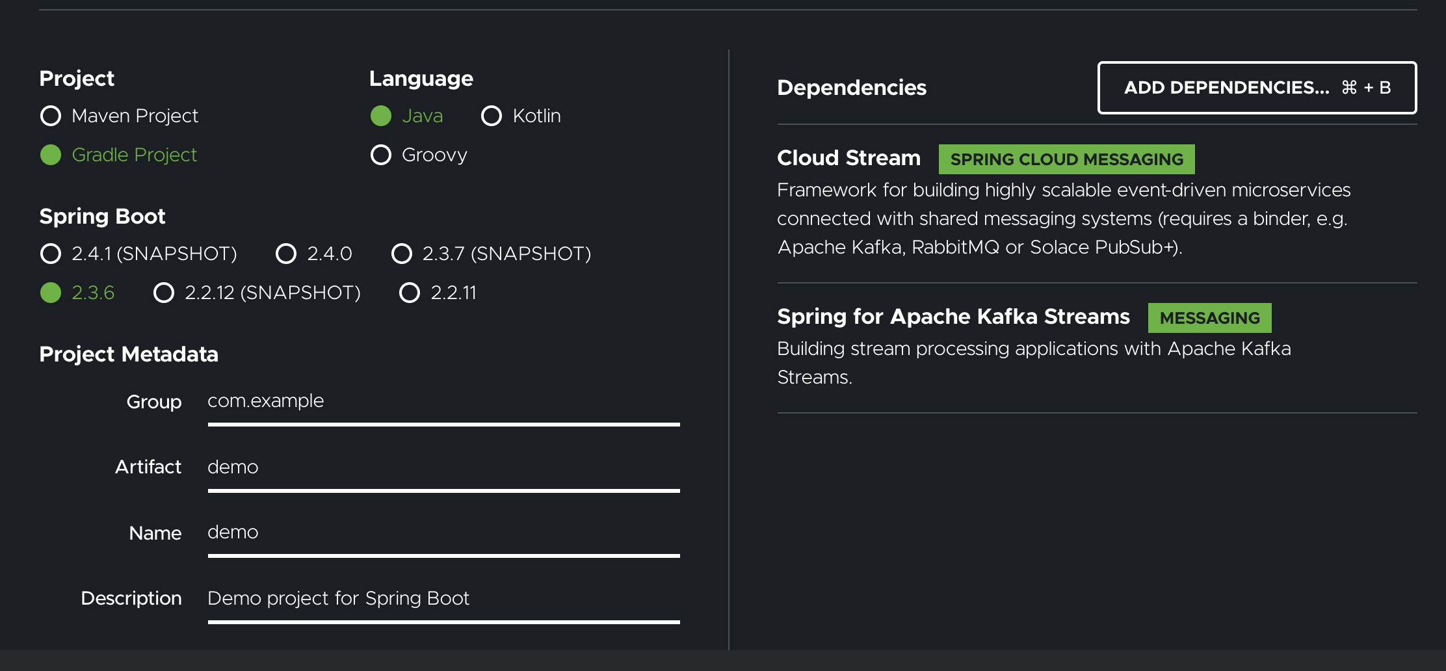
Task: Select the Spring for Apache Kafka Streams dependency
Action: coord(953,317)
